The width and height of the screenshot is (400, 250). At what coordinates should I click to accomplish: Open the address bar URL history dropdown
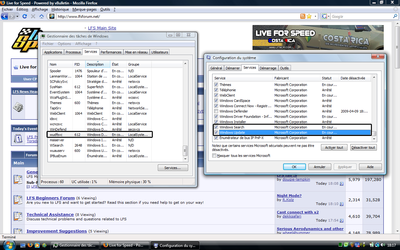[315, 16]
